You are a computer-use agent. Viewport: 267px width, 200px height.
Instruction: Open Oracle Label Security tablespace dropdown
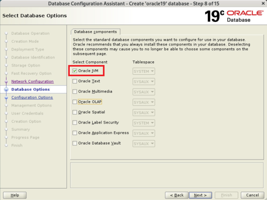click(144, 123)
